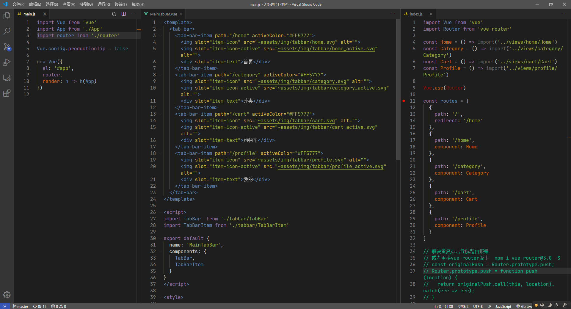Image resolution: width=571 pixels, height=309 pixels.
Task: Open the 查看(V) menu
Action: point(69,4)
